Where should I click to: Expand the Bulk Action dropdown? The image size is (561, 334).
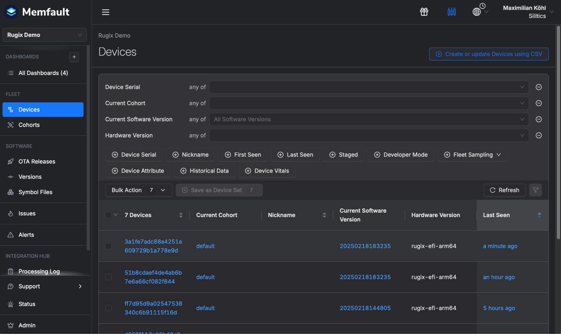click(x=138, y=190)
